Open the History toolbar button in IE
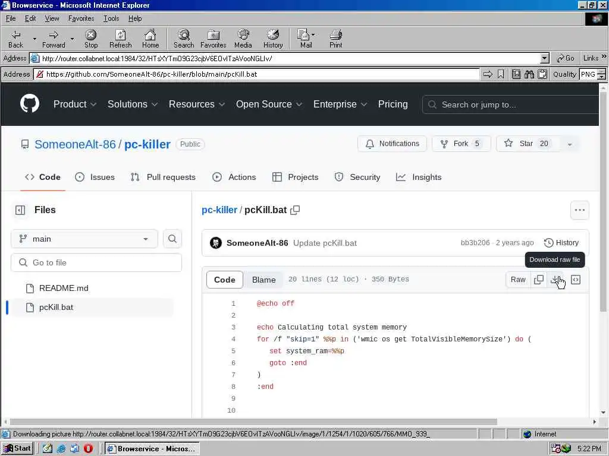The image size is (609, 456). click(x=273, y=39)
